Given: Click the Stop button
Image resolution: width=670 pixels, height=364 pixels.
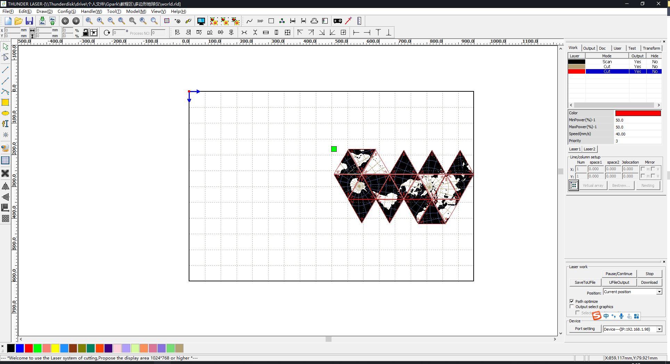Looking at the screenshot, I should (x=649, y=274).
